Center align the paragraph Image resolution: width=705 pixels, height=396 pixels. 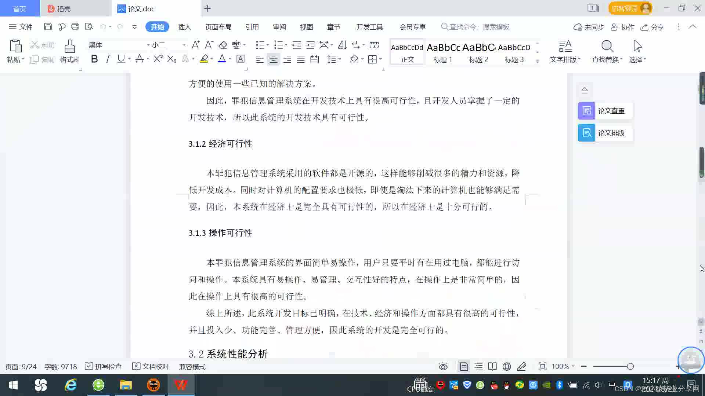click(x=273, y=59)
